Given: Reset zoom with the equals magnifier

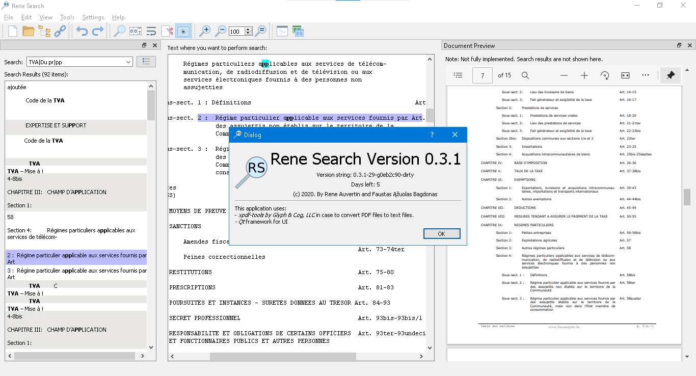Looking at the screenshot, I should coord(260,31).
